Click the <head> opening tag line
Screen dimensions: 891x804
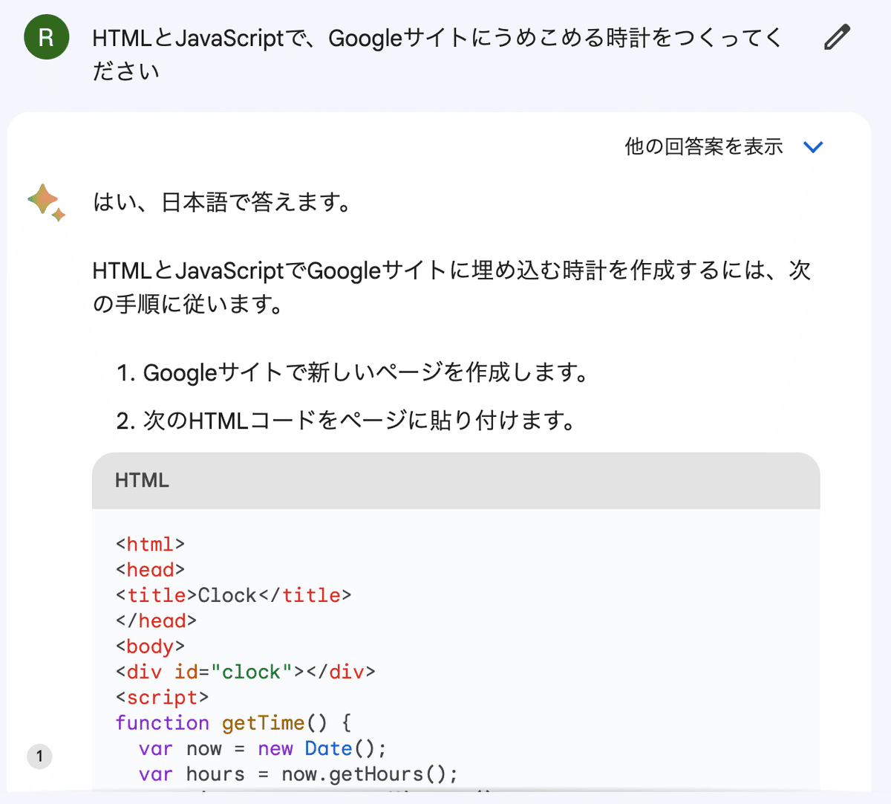150,570
